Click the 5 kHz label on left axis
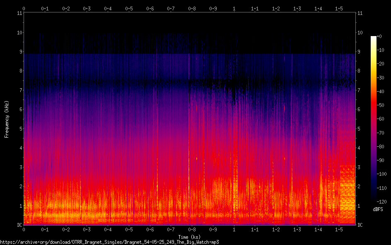This screenshot has height=245, width=391. [20, 129]
